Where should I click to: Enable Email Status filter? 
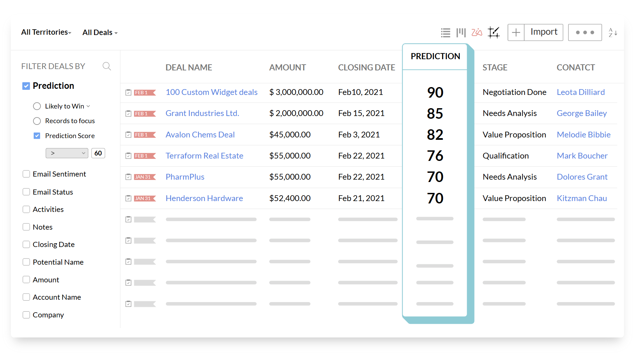[x=26, y=192]
